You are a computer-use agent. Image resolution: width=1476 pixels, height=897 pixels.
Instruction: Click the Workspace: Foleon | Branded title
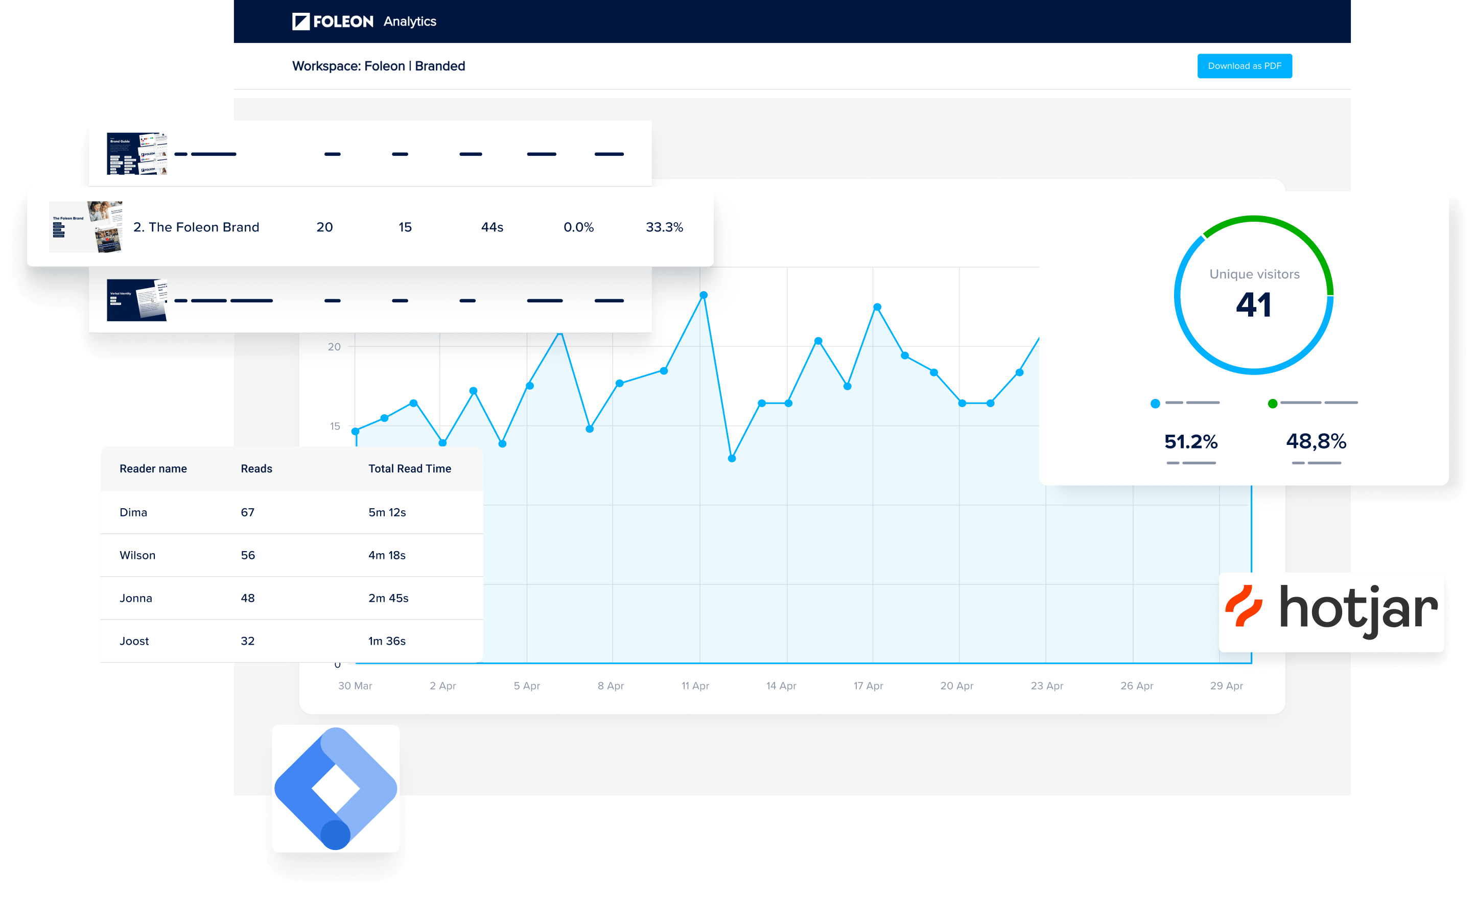pyautogui.click(x=378, y=66)
